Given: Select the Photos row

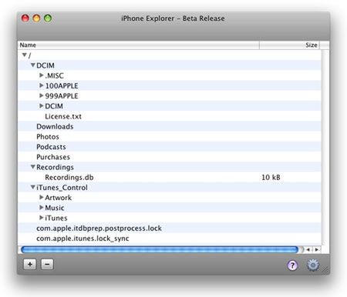Looking at the screenshot, I should (170, 137).
